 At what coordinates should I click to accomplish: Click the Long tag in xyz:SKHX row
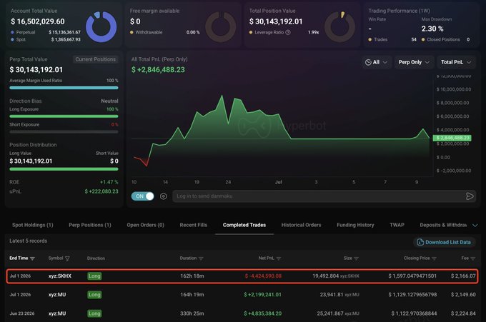click(94, 276)
